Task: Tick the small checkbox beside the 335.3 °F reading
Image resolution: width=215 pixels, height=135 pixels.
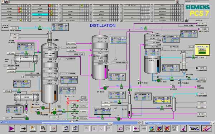Action: pyautogui.click(x=23, y=77)
